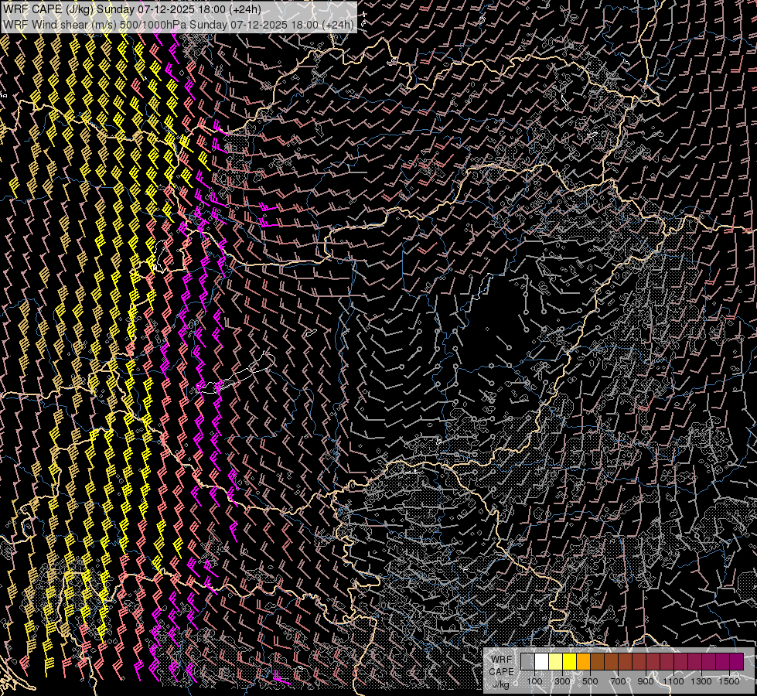Click the 100 tick label in legend

pyautogui.click(x=534, y=681)
